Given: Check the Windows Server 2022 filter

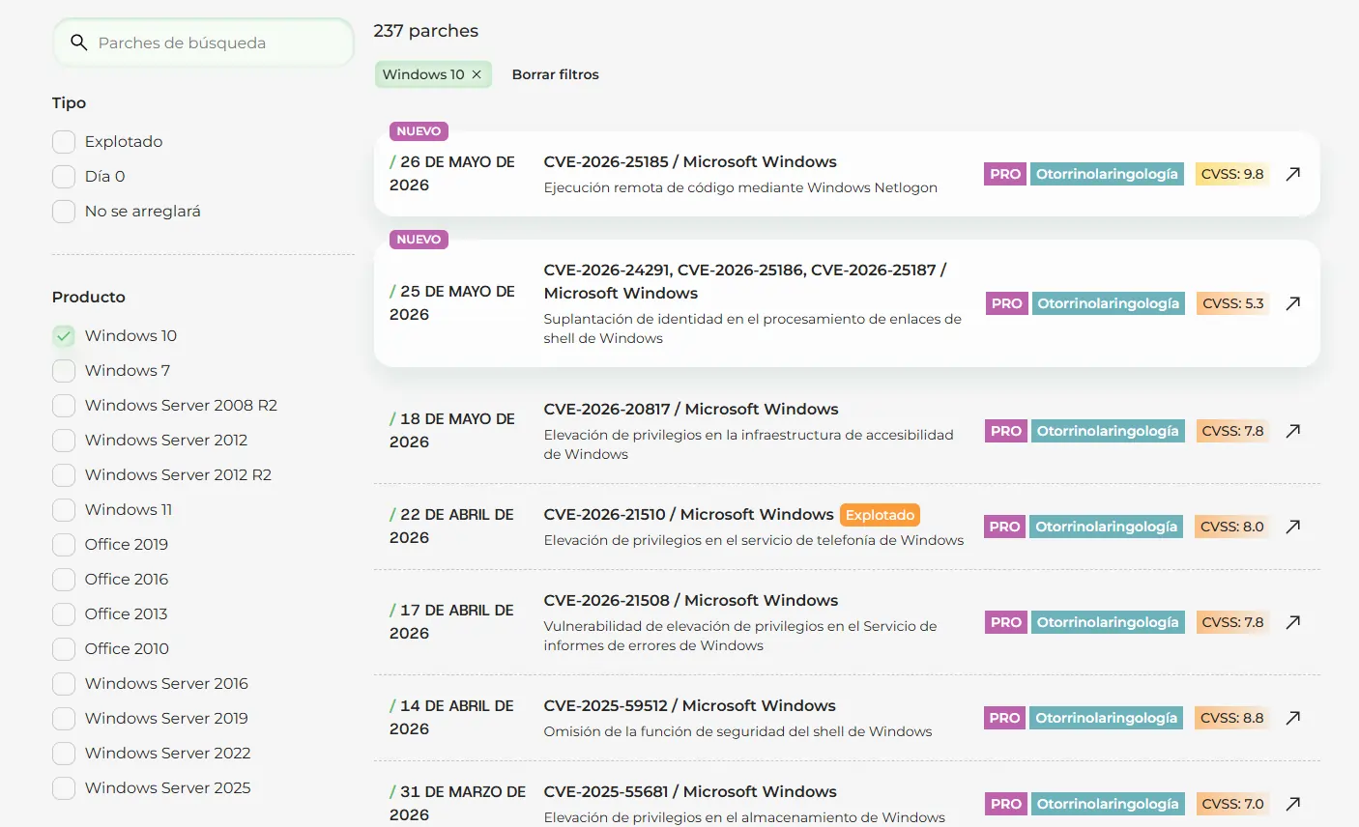Looking at the screenshot, I should tap(64, 754).
